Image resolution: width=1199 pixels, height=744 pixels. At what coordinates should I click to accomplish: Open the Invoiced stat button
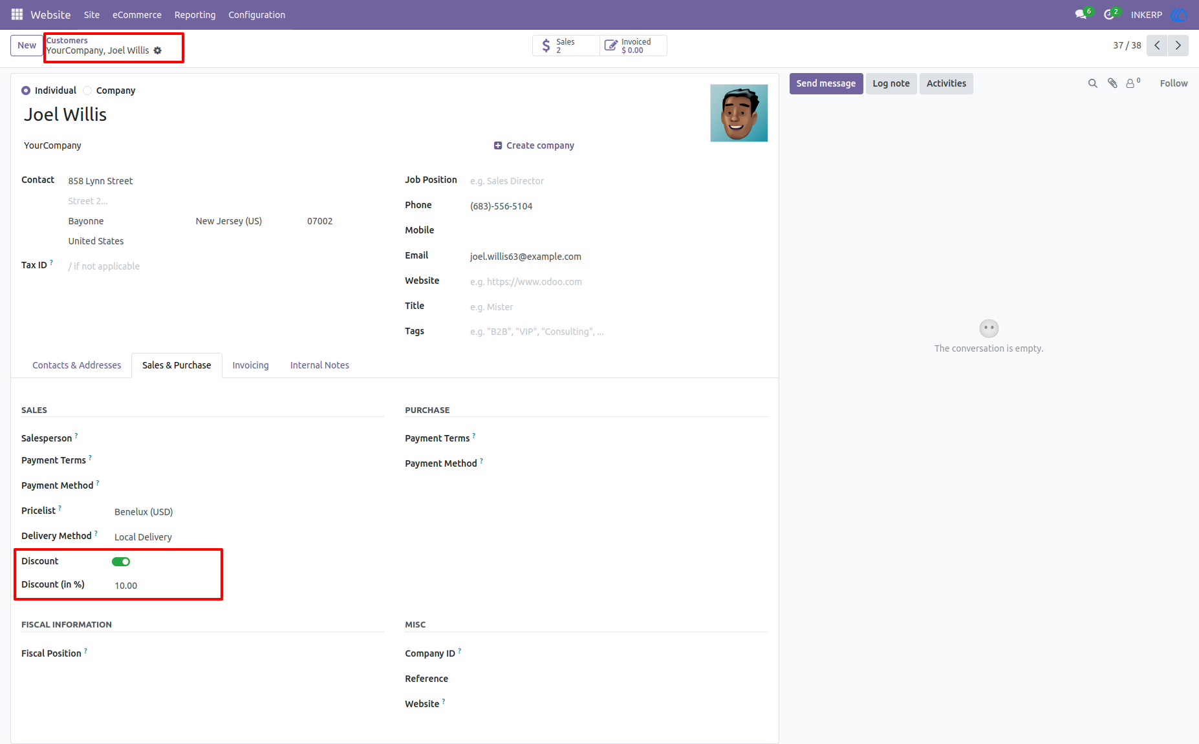click(x=633, y=45)
